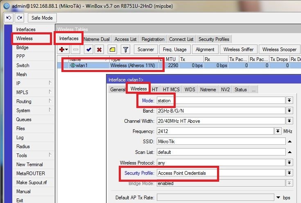
Task: Click the undo arrow icon
Action: coord(9,18)
